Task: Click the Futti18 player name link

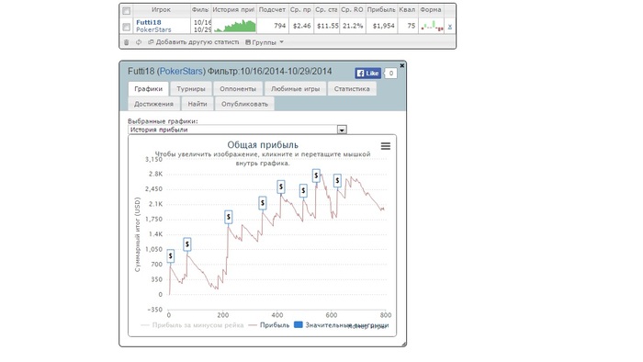Action: click(x=149, y=23)
